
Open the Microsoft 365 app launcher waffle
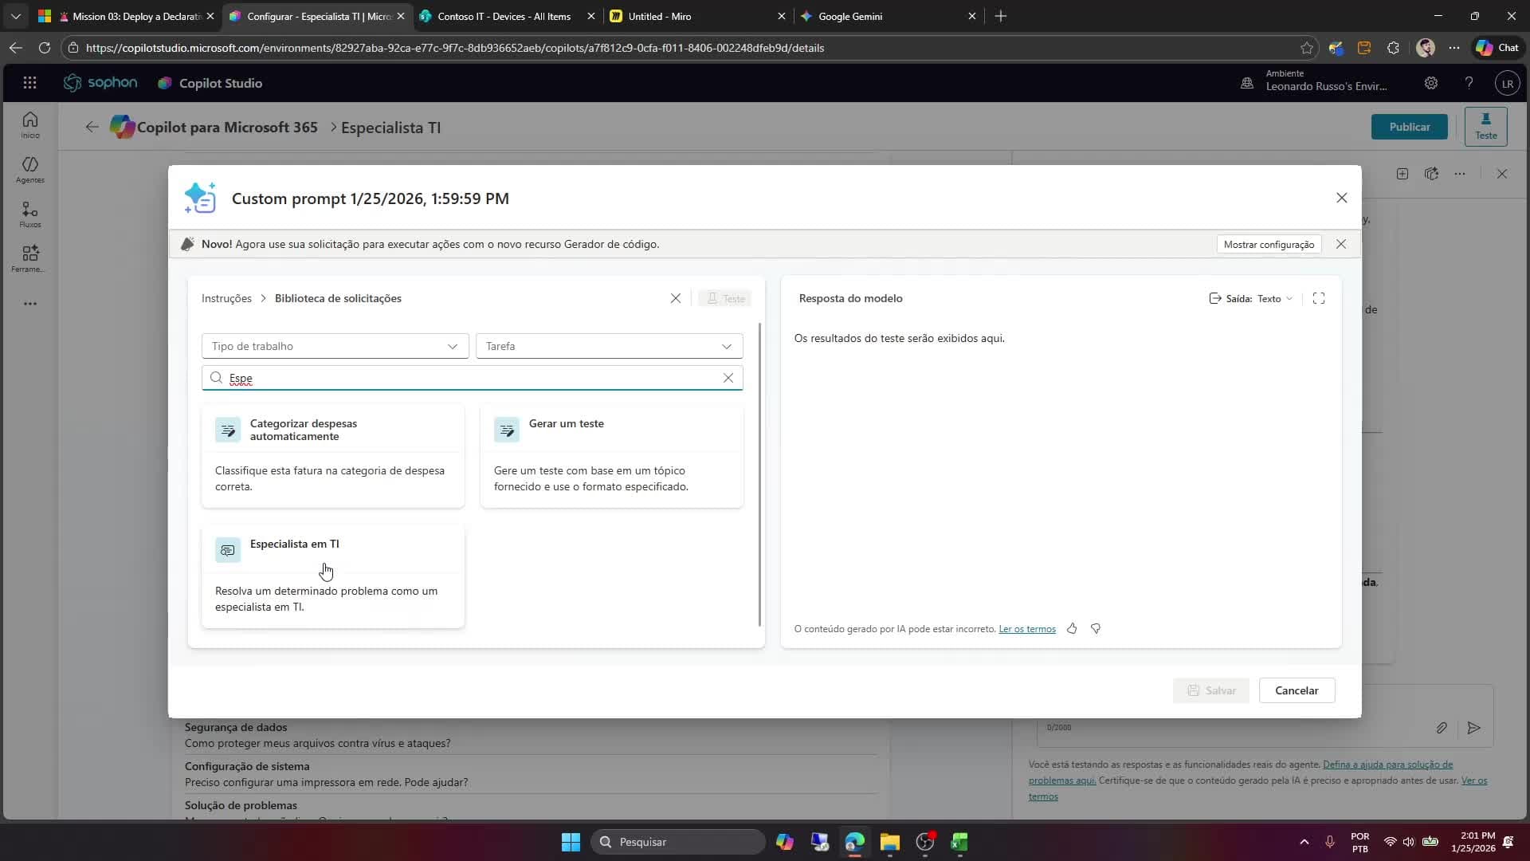(x=29, y=82)
